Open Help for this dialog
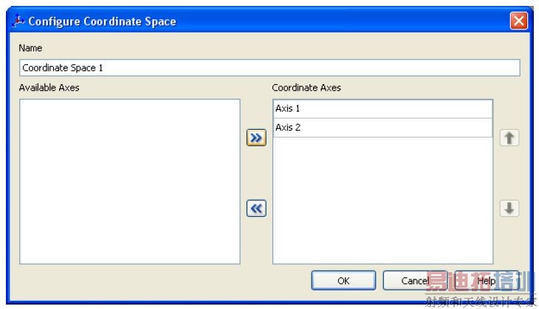The width and height of the screenshot is (539, 309). click(486, 280)
